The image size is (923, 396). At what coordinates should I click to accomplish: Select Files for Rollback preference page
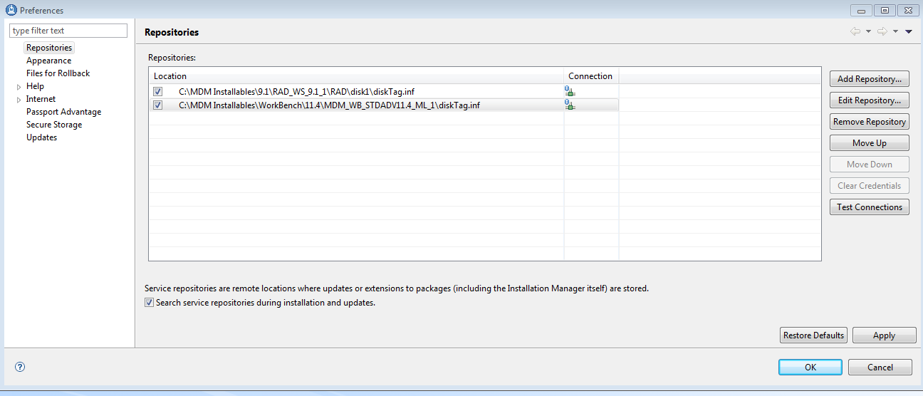point(58,73)
